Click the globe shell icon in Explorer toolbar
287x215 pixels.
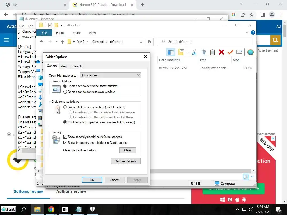[250, 52]
